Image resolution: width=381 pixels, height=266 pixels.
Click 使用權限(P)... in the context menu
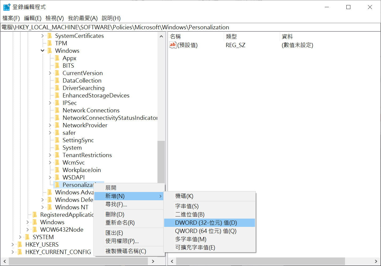(x=129, y=241)
